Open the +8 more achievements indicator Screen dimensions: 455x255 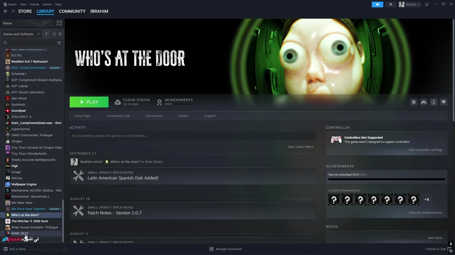click(427, 199)
